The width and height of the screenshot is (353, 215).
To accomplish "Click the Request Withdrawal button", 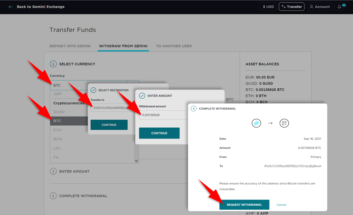I will pos(244,205).
